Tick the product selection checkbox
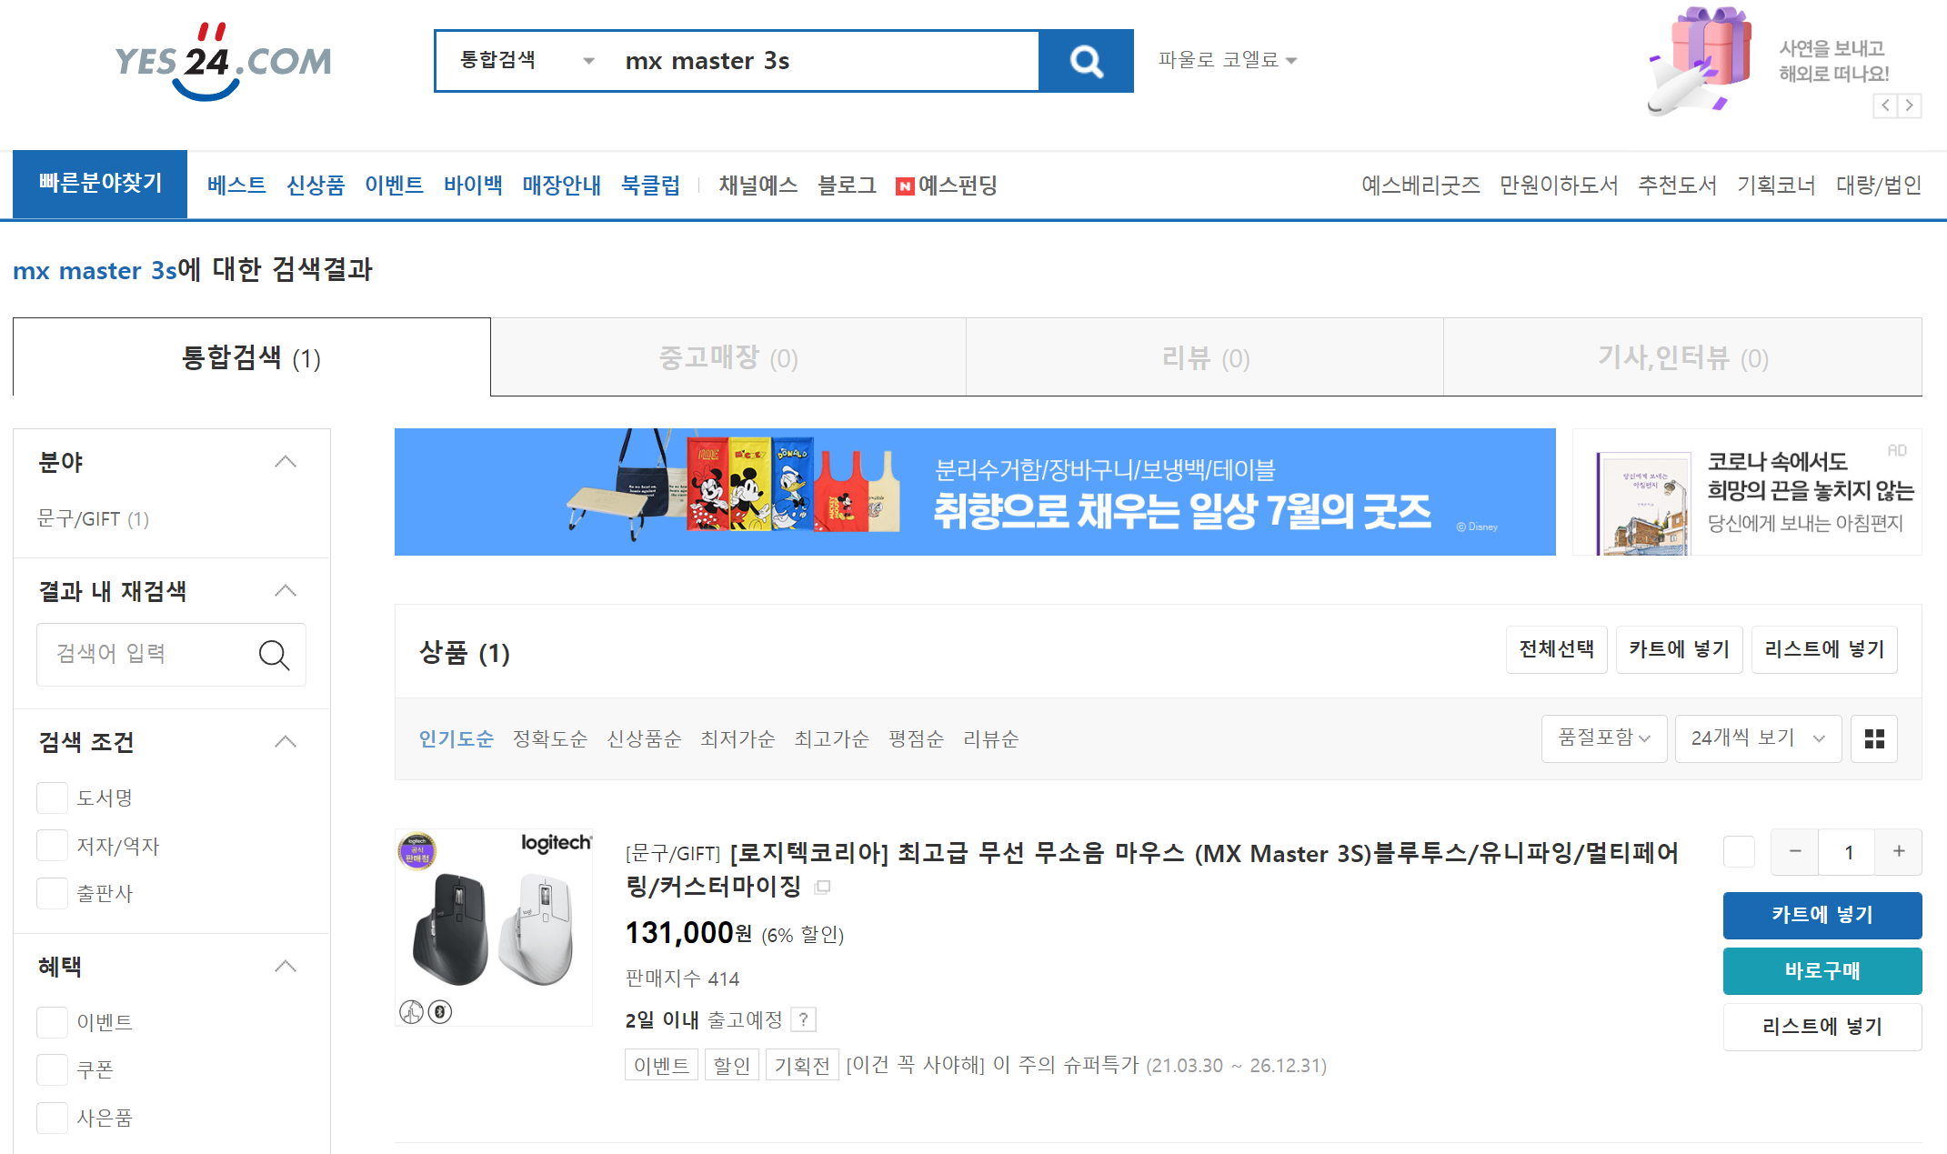1947x1154 pixels. tap(1739, 851)
